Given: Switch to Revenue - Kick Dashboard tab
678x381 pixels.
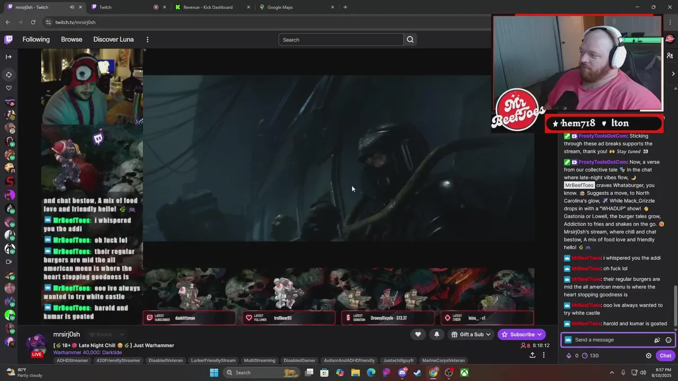Looking at the screenshot, I should (212, 7).
